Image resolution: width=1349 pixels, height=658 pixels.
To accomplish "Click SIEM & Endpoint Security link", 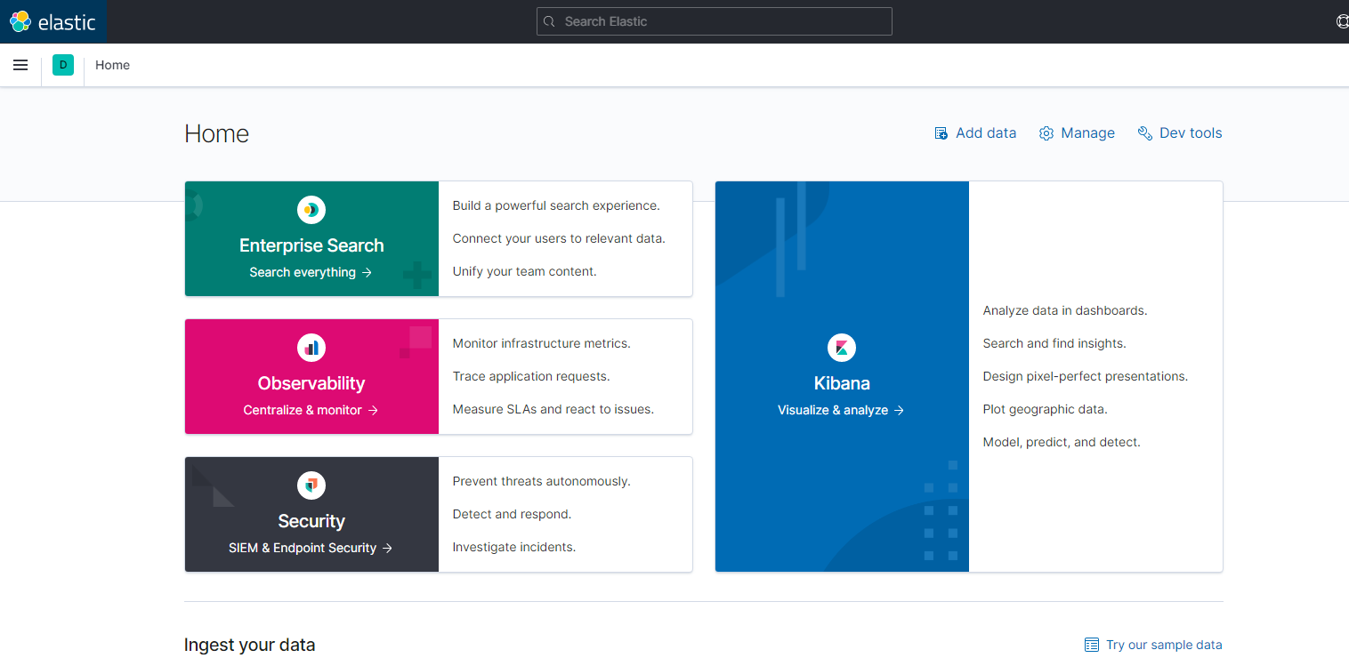I will [311, 548].
